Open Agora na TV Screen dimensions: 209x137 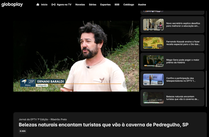64,5
